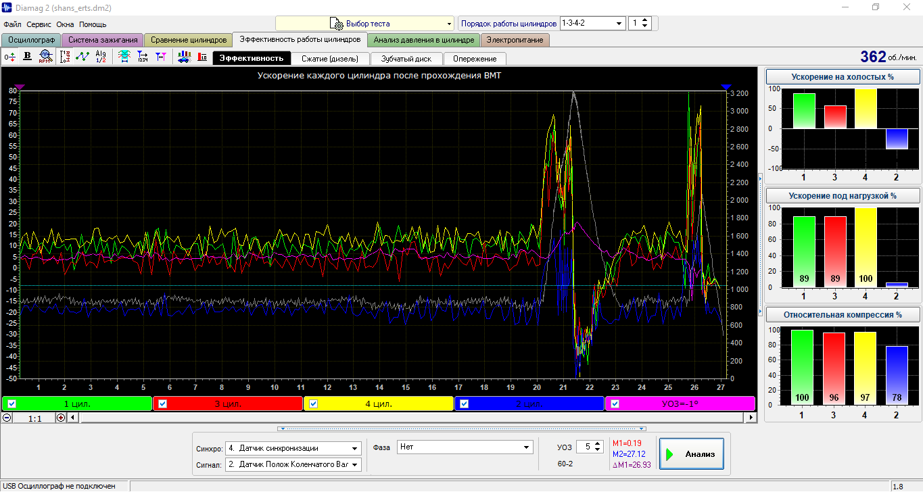Select the Сжатие (дизель) sub-tab
Viewport: 923px width, 492px height.
331,59
